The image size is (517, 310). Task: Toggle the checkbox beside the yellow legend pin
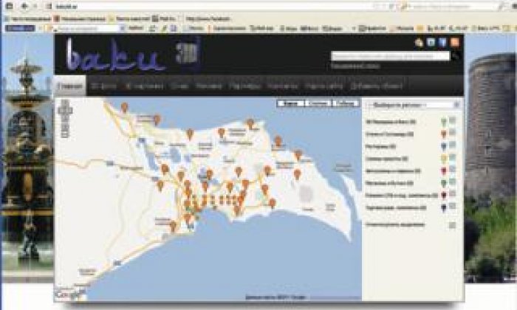click(453, 157)
